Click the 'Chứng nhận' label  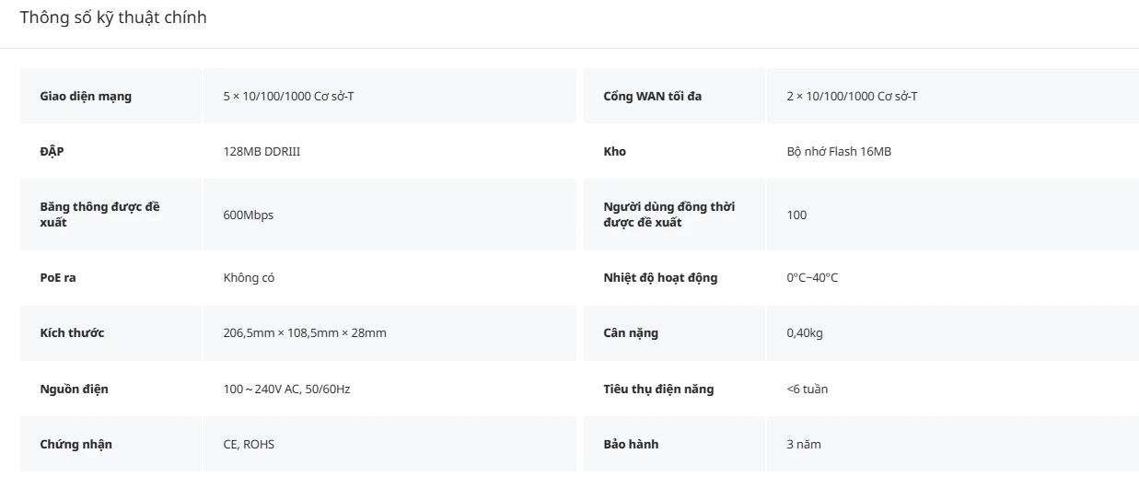[x=76, y=444]
